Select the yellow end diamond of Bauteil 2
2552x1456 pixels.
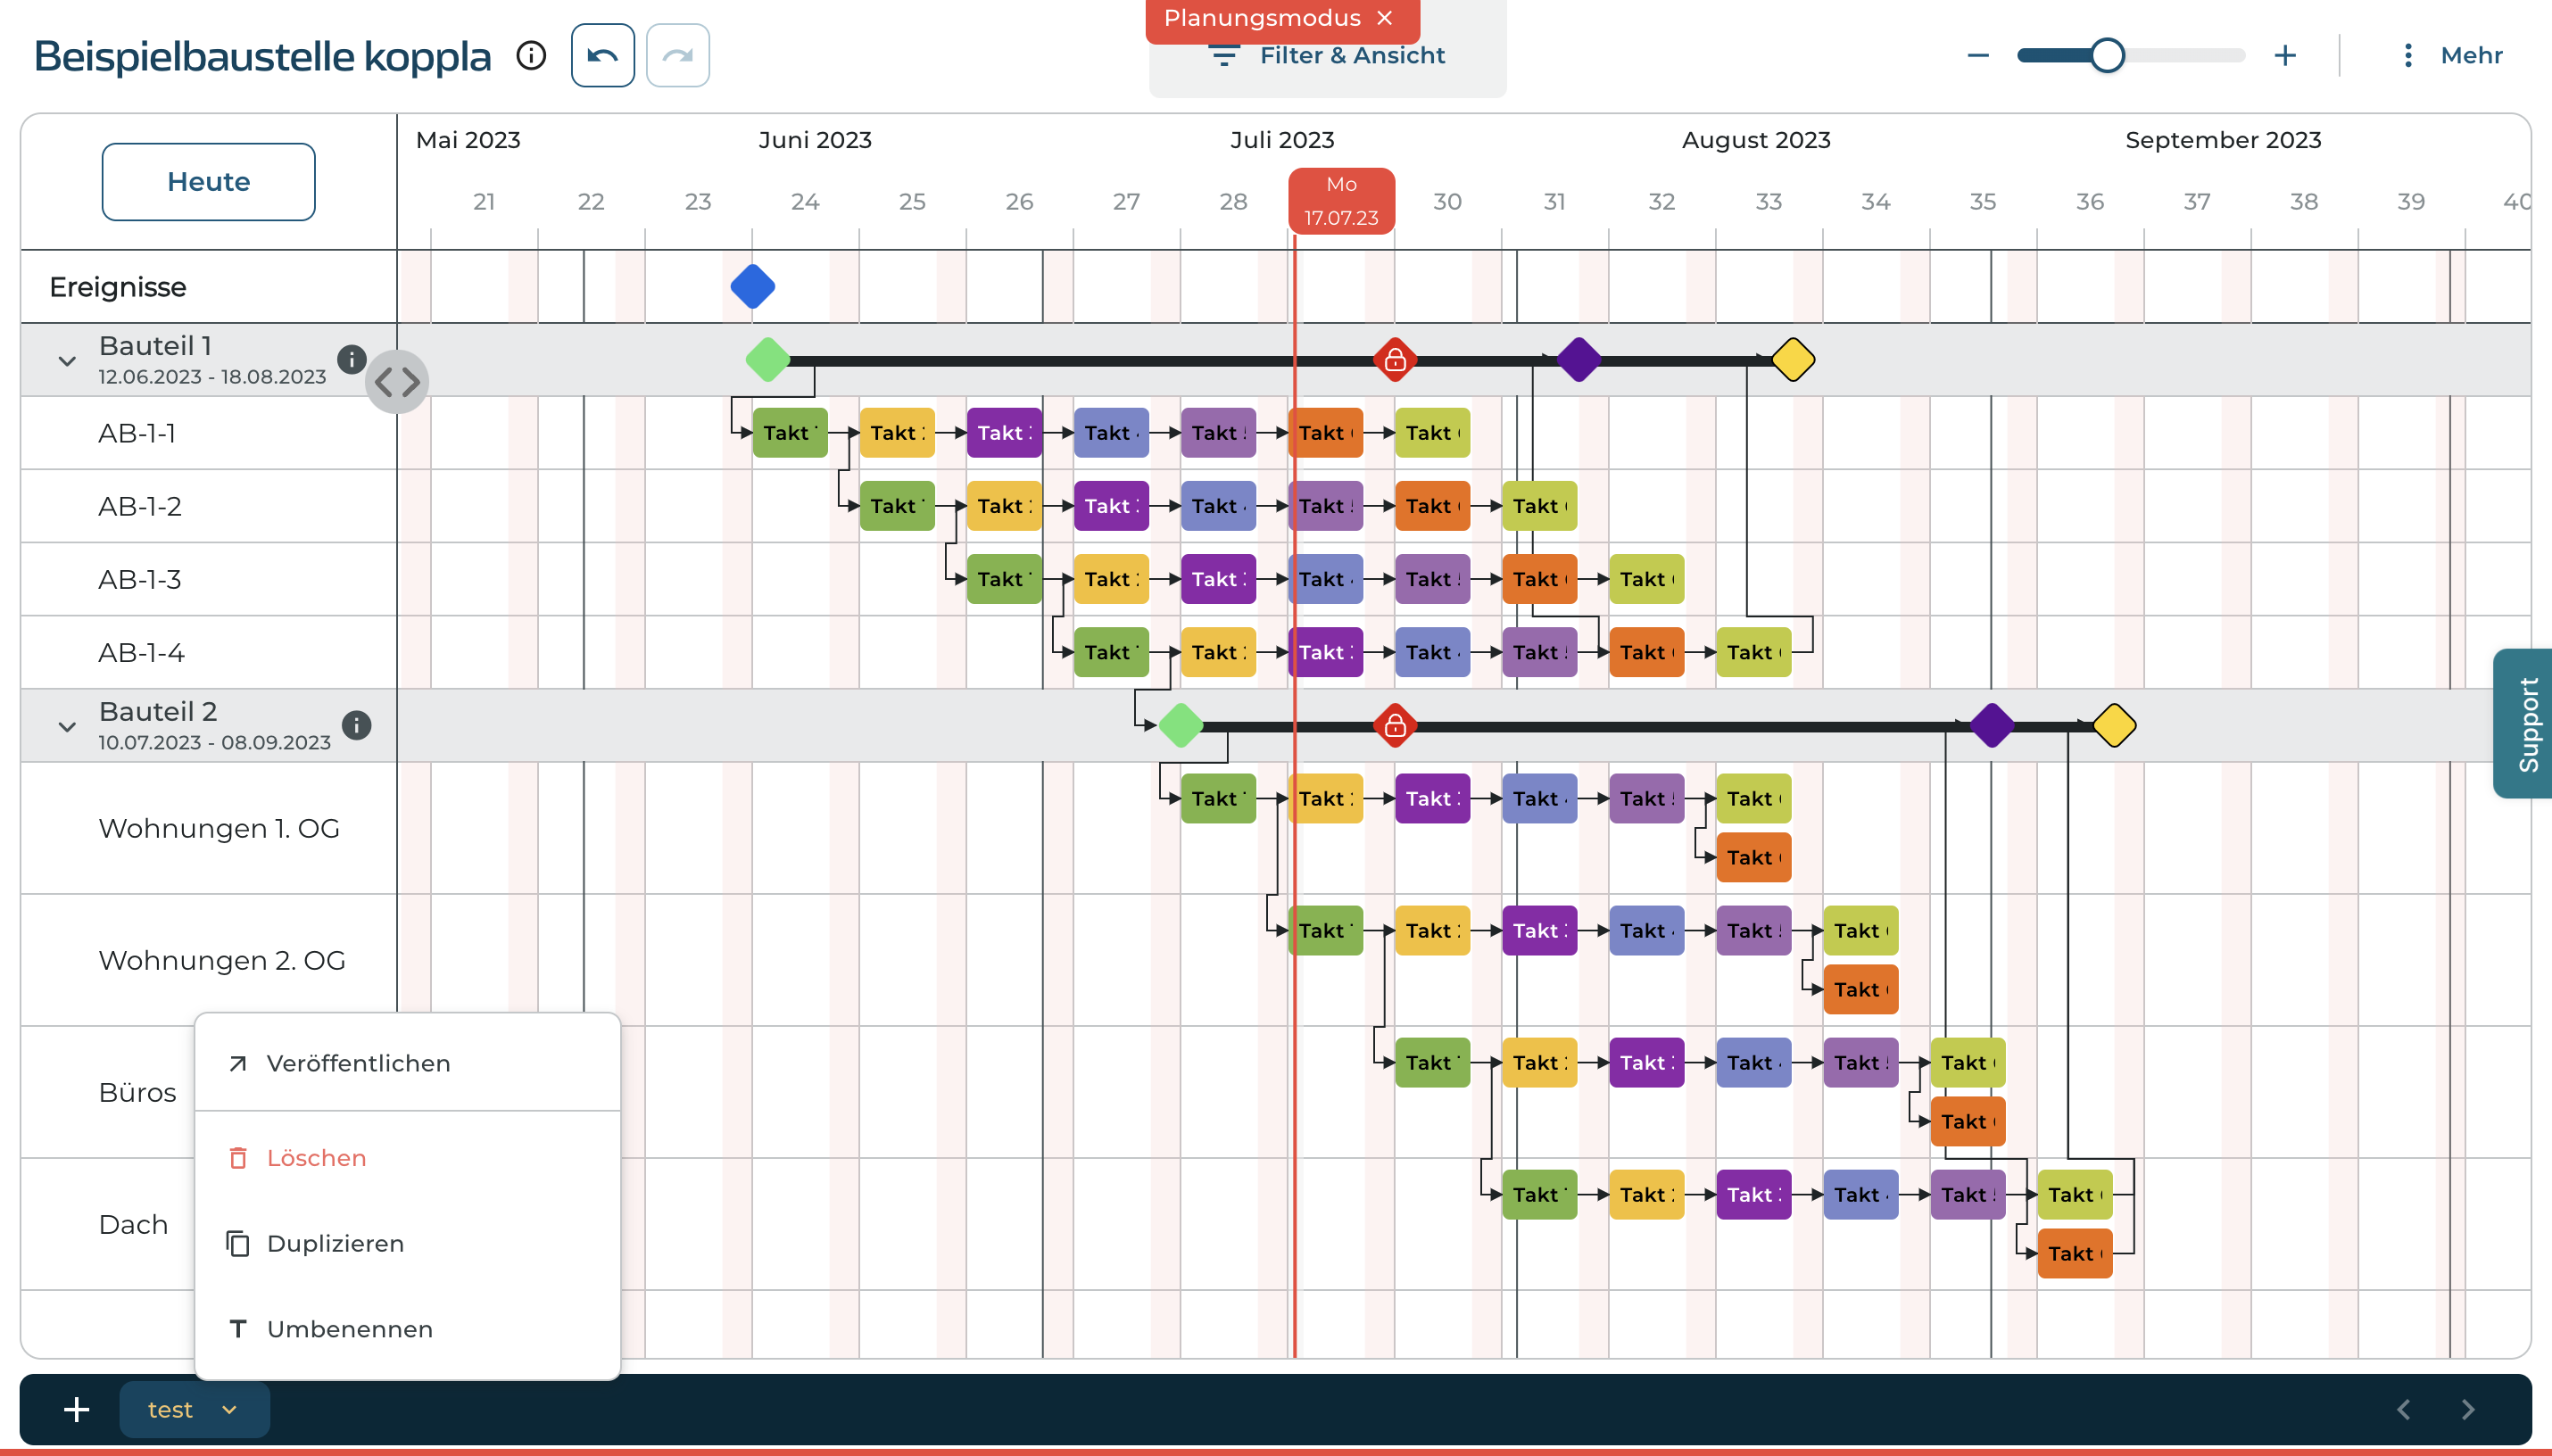point(2114,726)
